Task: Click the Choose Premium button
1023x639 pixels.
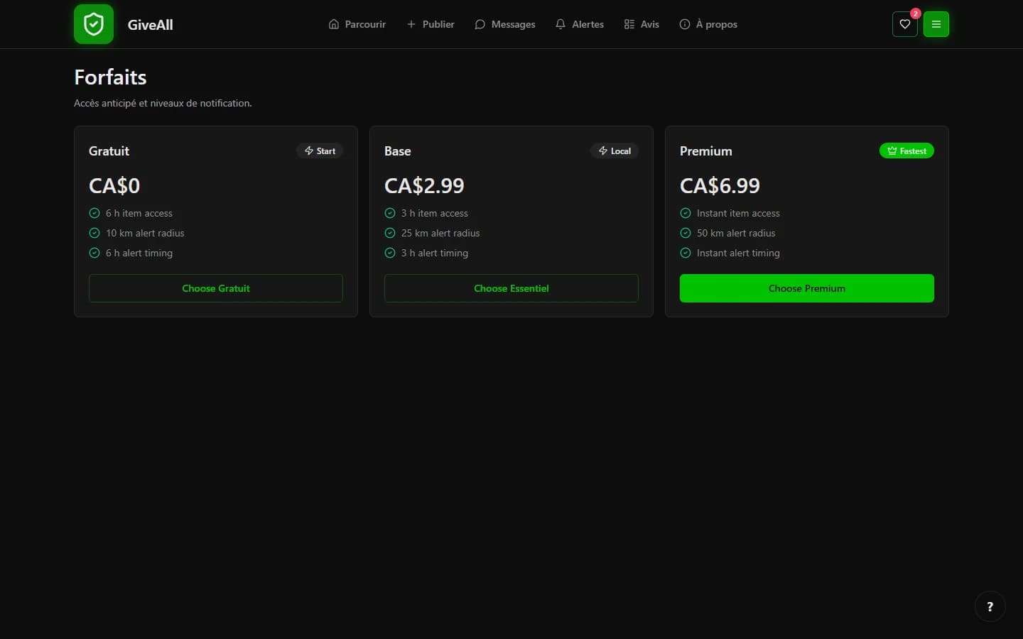Action: click(x=807, y=288)
